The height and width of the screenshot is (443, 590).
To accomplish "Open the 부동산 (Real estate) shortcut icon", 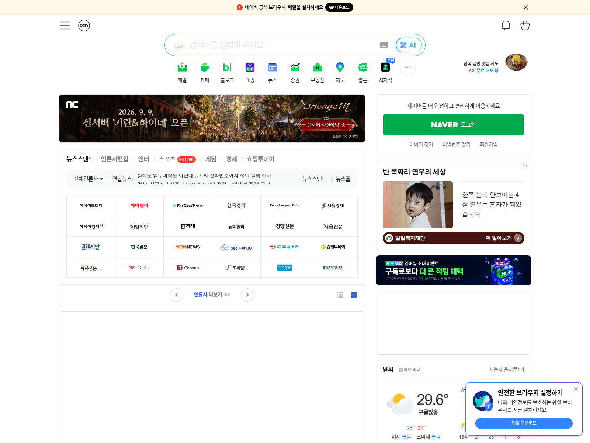I will coord(317,67).
